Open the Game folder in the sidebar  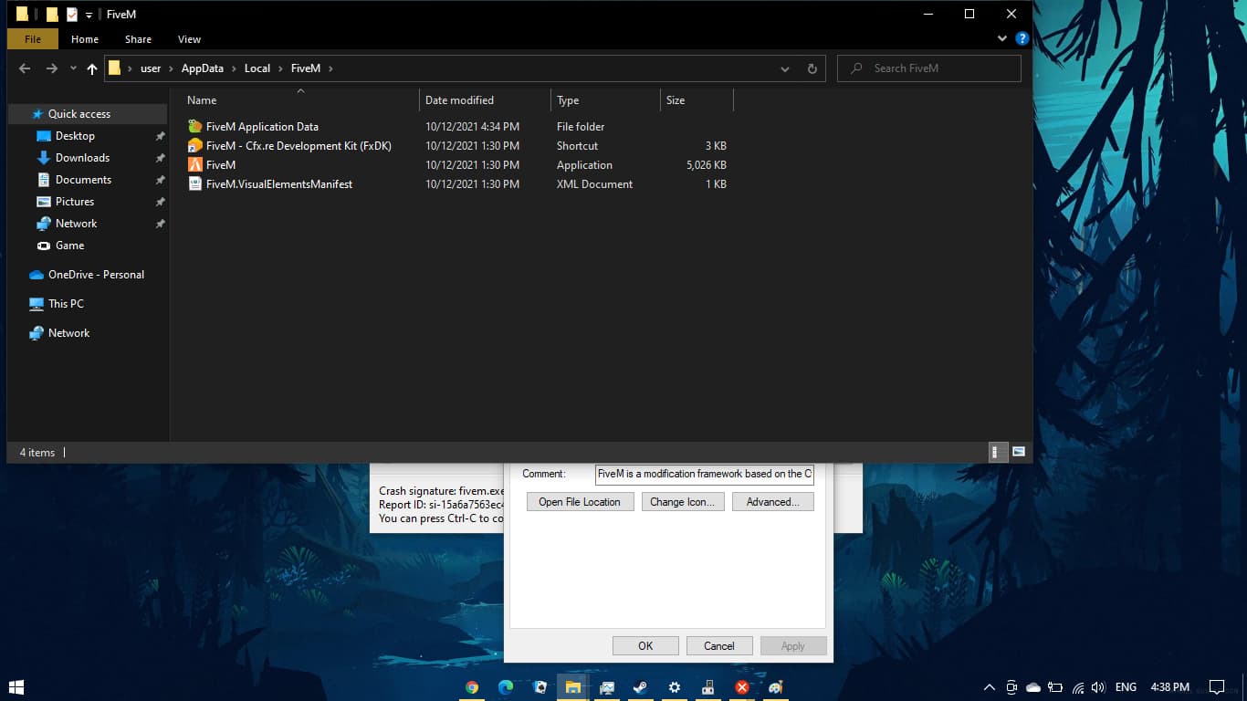coord(69,246)
